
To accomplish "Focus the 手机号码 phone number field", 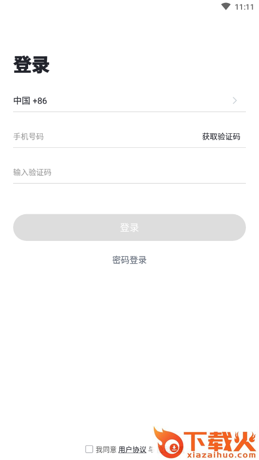I will pyautogui.click(x=106, y=136).
